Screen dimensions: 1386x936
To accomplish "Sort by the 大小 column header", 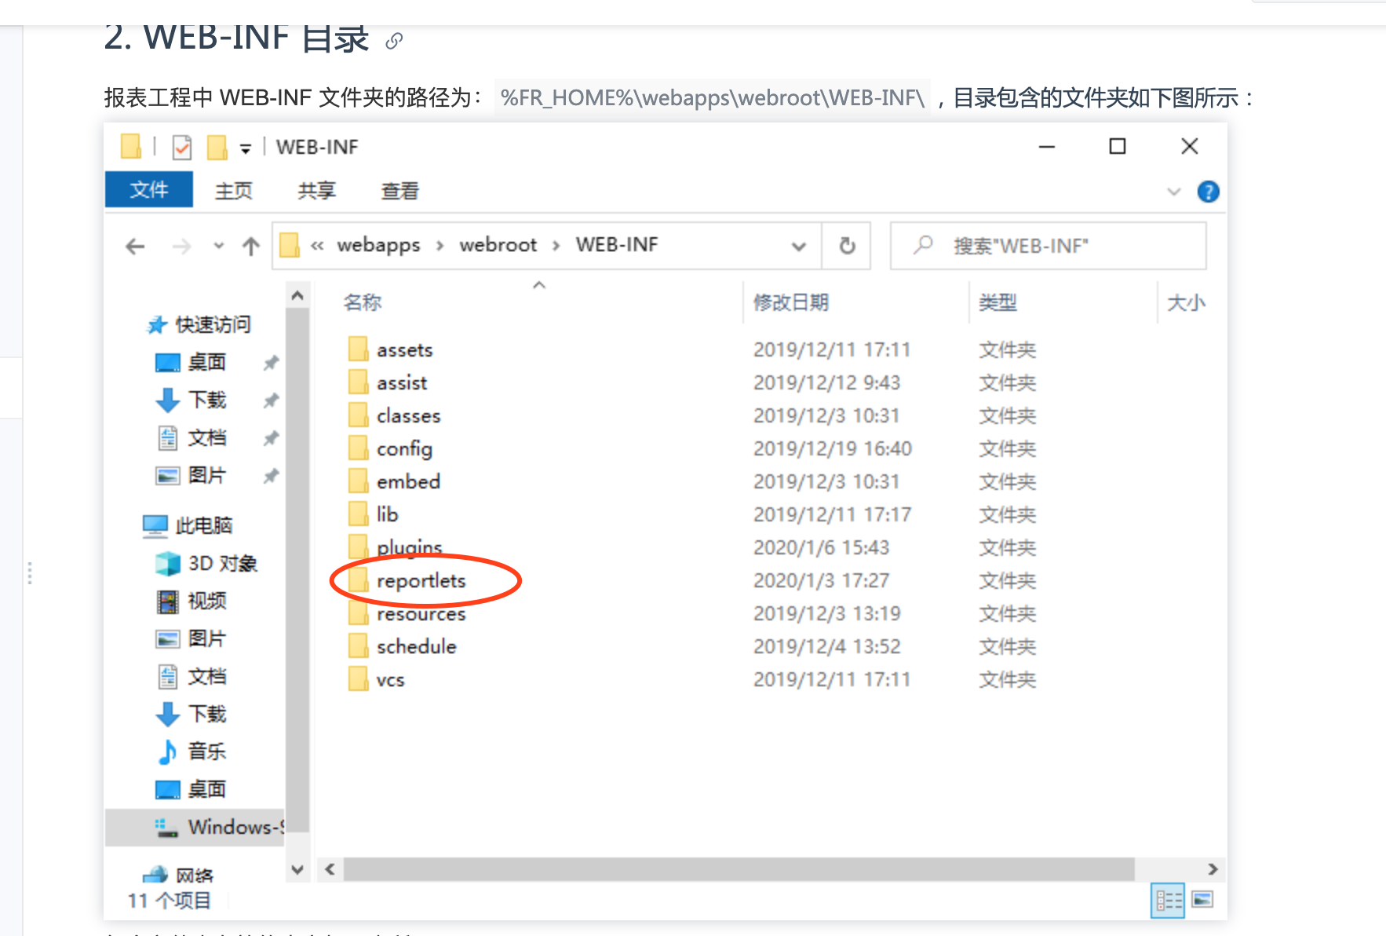I will (x=1187, y=302).
